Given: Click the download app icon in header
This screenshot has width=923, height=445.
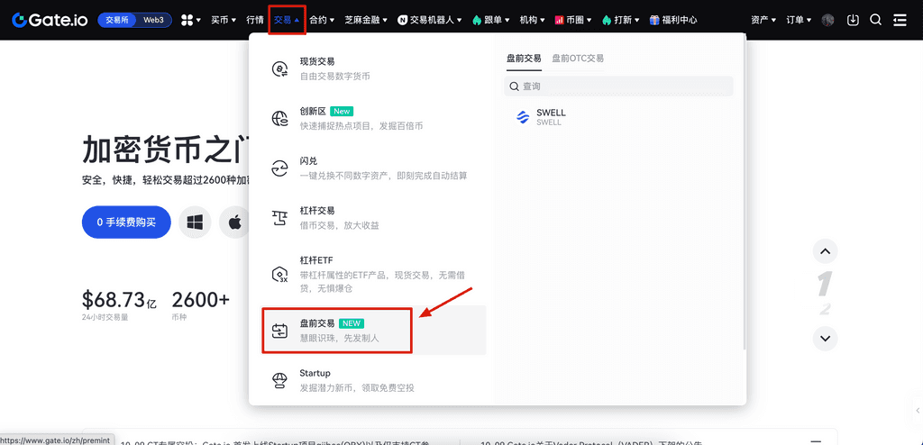Looking at the screenshot, I should pos(853,20).
